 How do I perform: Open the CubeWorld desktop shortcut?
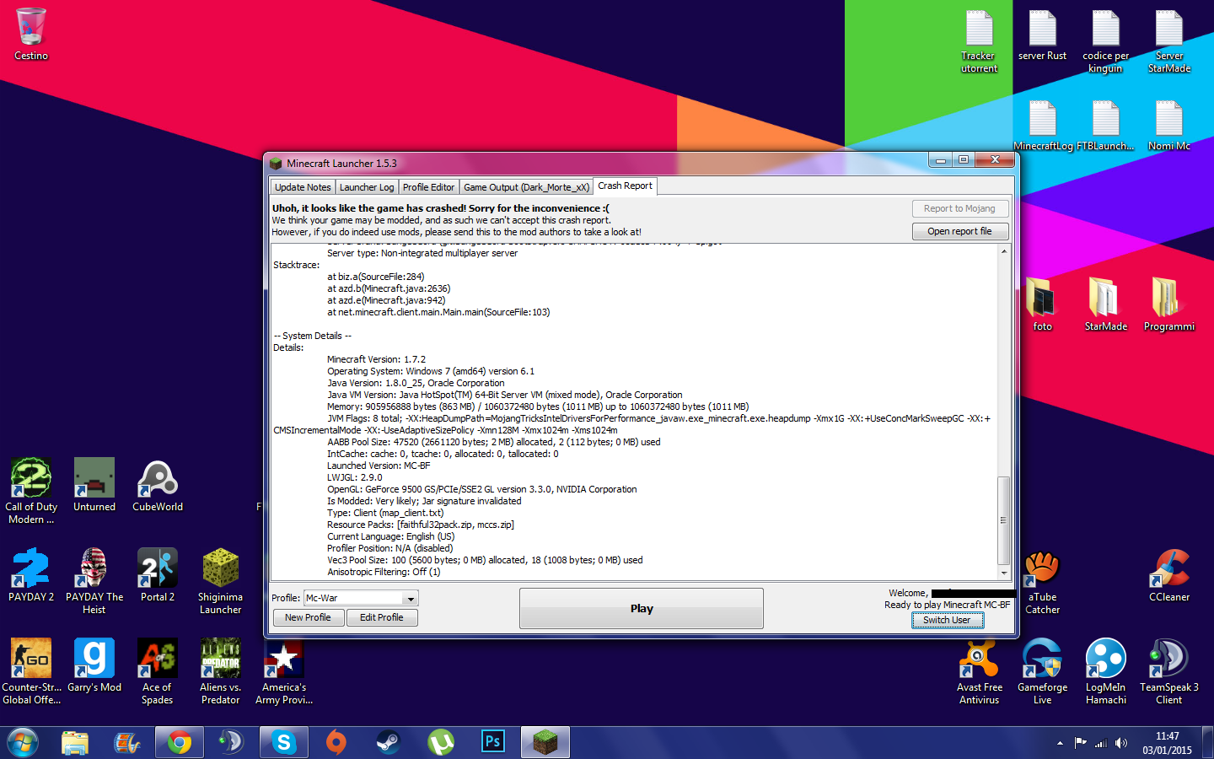click(x=158, y=479)
